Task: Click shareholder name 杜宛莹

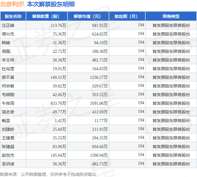Action: click(x=8, y=69)
